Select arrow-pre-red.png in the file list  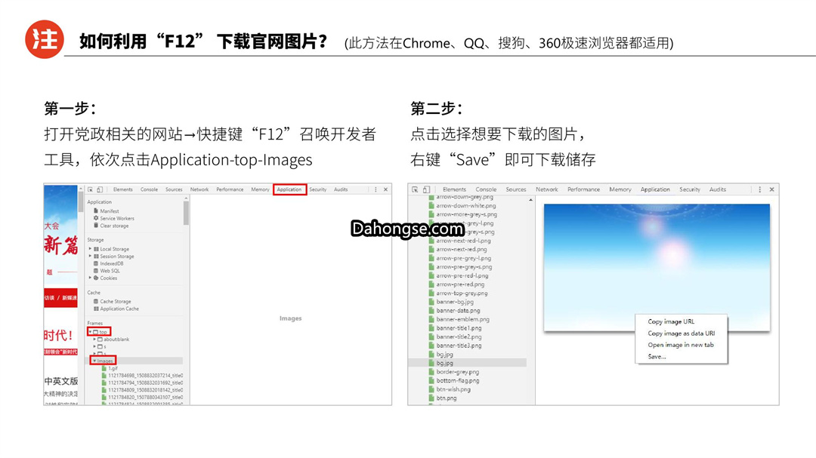pos(460,284)
